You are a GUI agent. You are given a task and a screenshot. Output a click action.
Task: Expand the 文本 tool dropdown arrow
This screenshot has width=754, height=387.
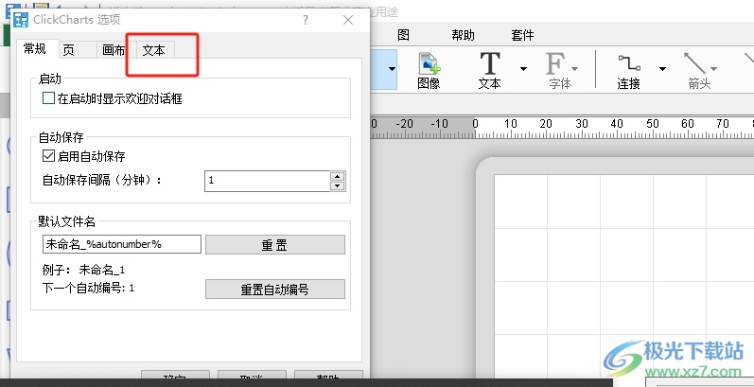pos(523,69)
